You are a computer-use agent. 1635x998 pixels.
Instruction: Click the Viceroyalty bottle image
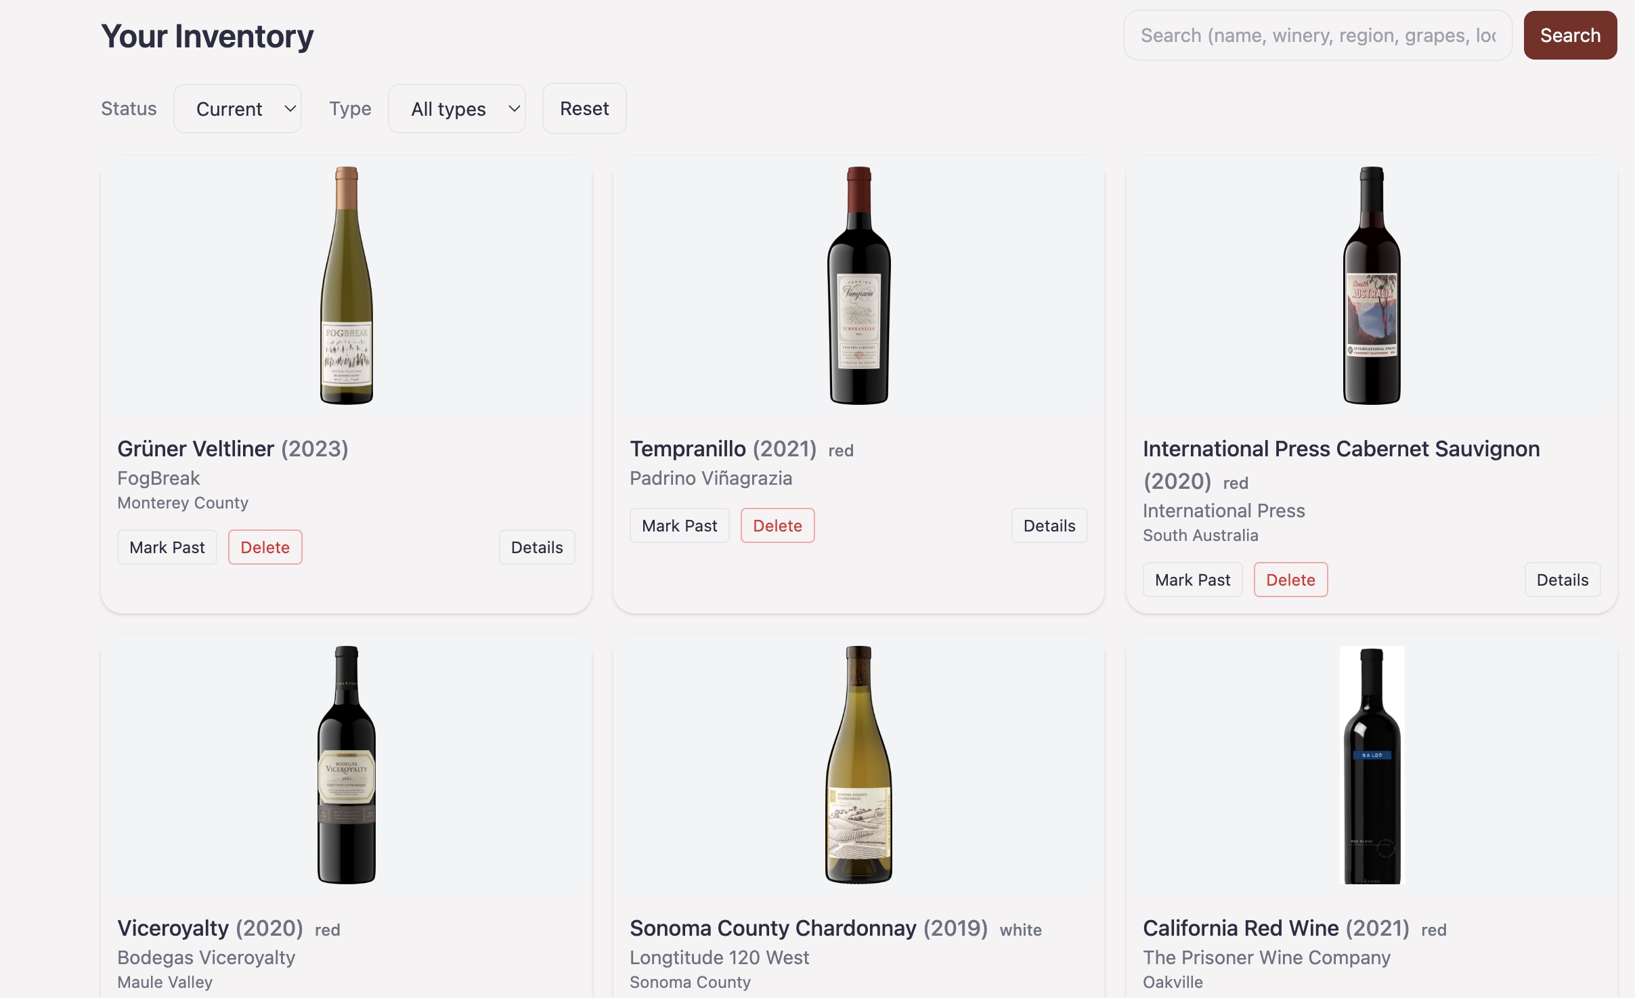click(347, 765)
